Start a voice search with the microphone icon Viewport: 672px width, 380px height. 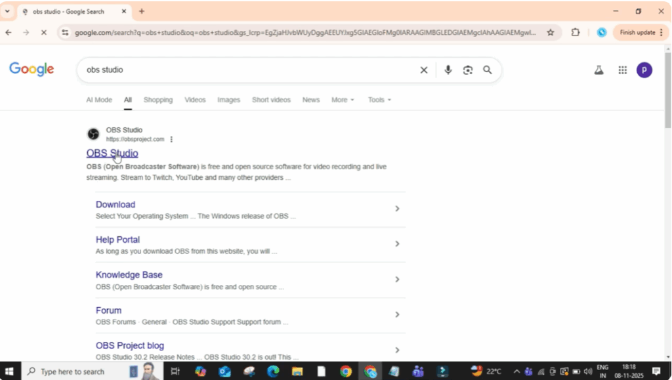448,70
